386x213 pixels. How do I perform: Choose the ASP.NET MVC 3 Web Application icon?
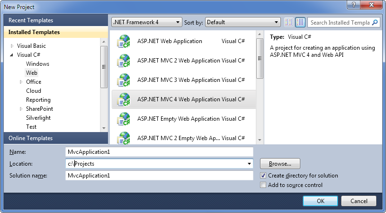click(x=124, y=80)
